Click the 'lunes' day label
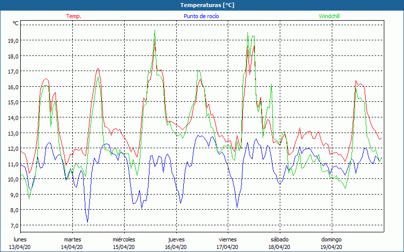 click(20, 239)
